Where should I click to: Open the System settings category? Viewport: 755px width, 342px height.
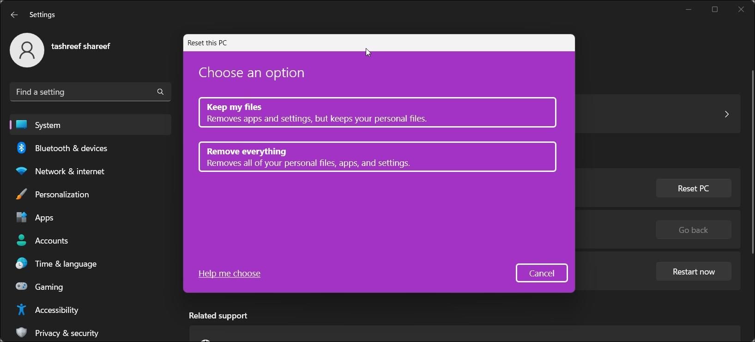[x=91, y=125]
